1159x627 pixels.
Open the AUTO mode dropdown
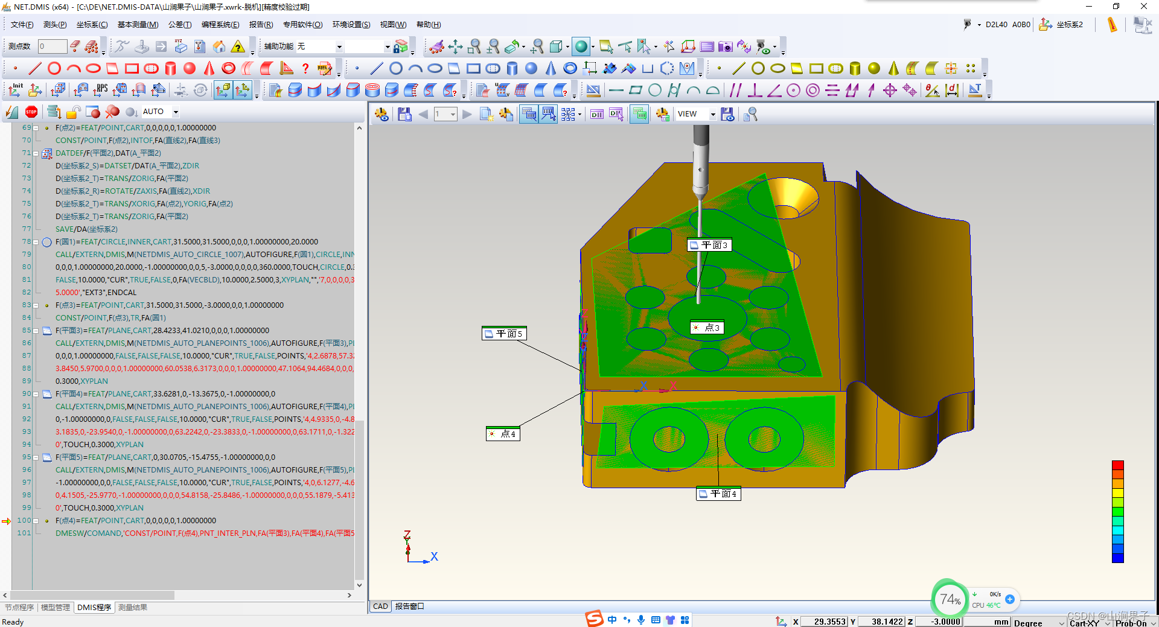coord(176,112)
